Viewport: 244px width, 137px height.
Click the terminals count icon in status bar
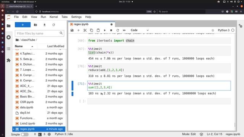click(x=40, y=134)
